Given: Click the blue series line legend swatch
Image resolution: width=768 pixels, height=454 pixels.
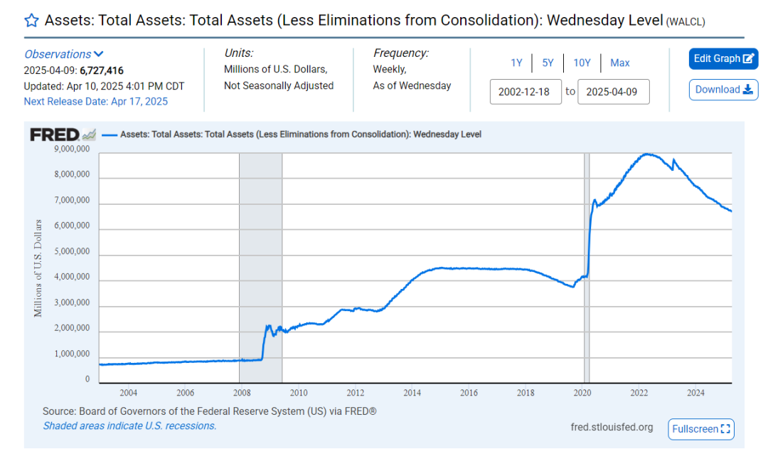Looking at the screenshot, I should point(109,134).
